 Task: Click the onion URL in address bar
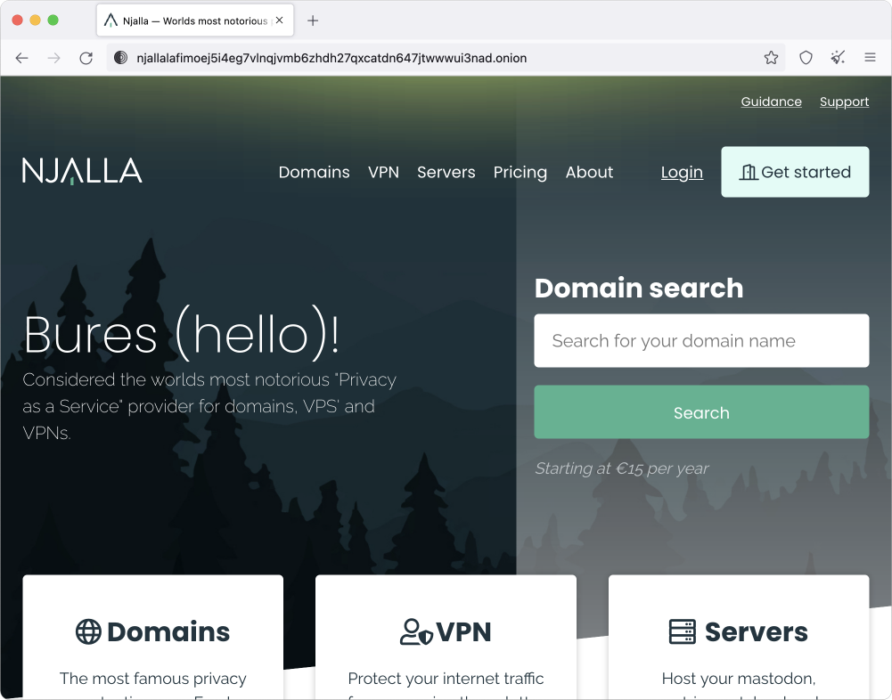(331, 58)
